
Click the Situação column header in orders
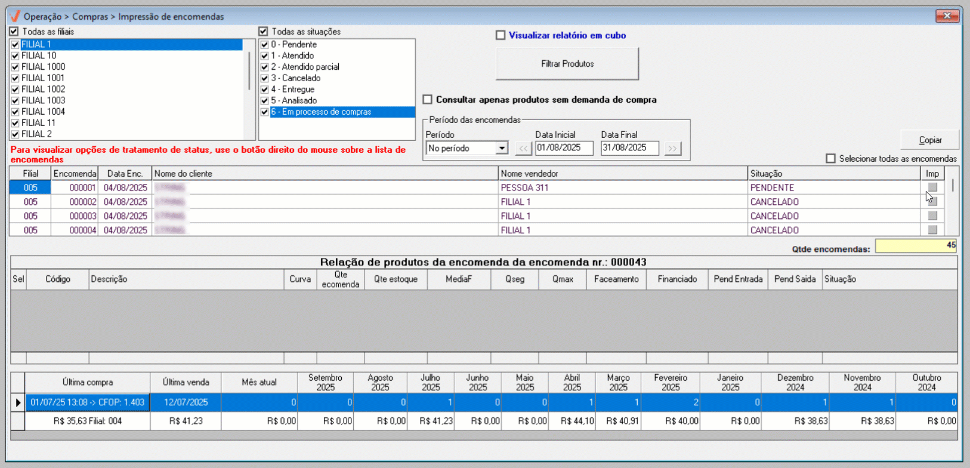click(x=833, y=174)
